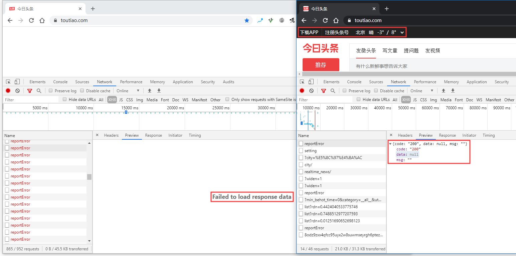Click export HAR download arrow in left DevTools
The width and height of the screenshot is (516, 256).
(x=159, y=91)
